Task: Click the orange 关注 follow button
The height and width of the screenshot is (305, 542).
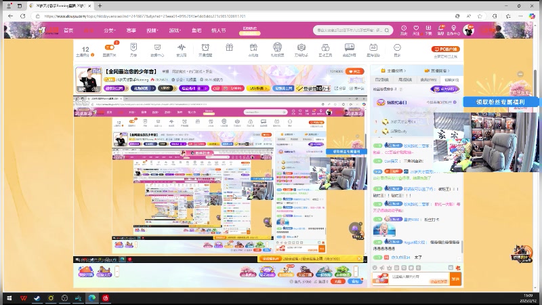Action: tap(354, 71)
